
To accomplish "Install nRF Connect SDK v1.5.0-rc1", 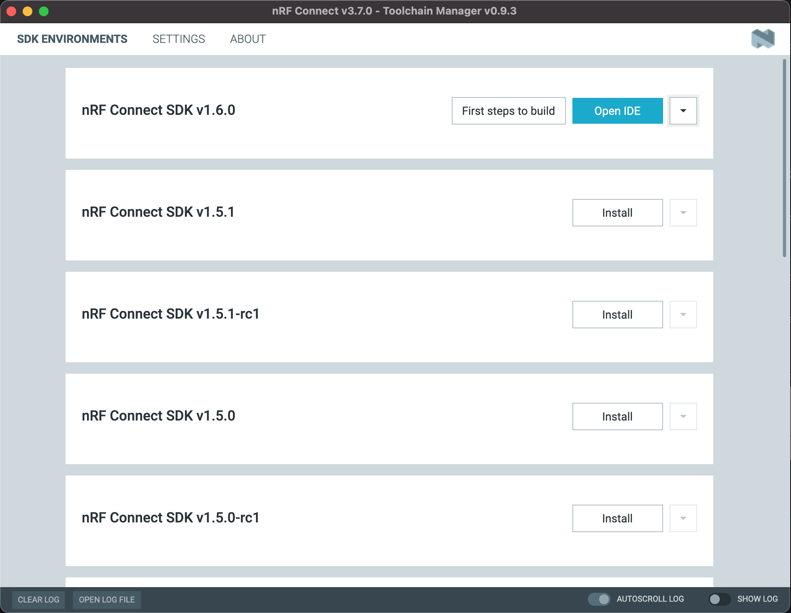I will [x=617, y=518].
